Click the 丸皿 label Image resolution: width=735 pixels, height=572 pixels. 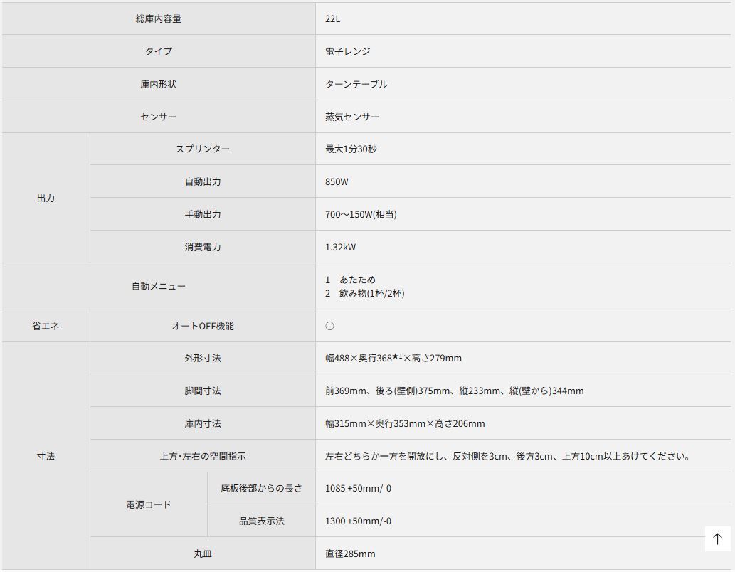point(203,554)
